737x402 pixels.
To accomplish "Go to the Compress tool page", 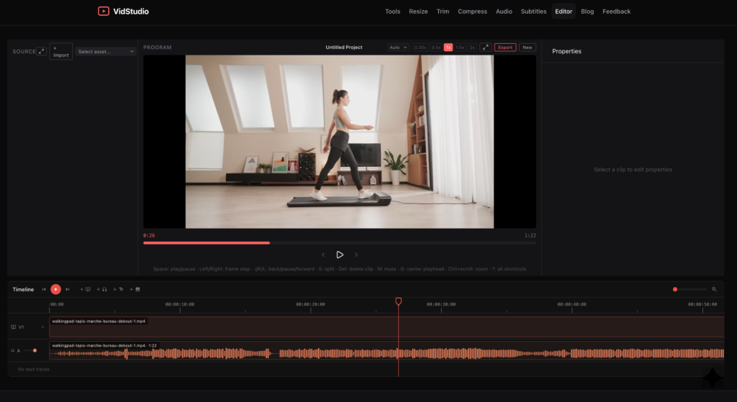I will pyautogui.click(x=472, y=12).
